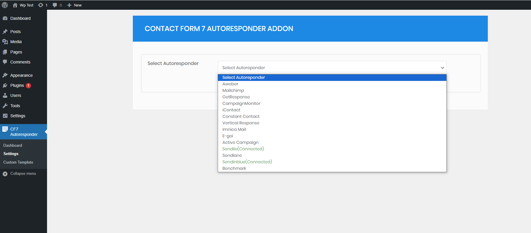
Task: Click the Collapse menu link
Action: point(23,174)
